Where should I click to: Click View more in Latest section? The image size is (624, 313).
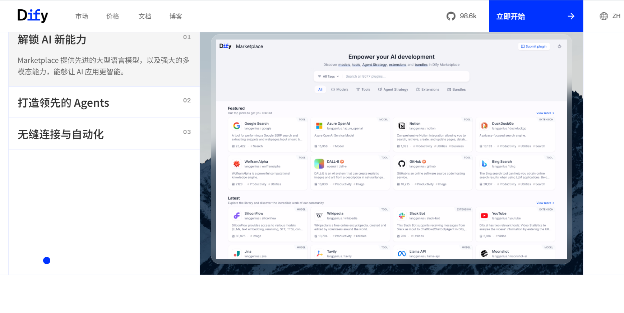tap(545, 203)
